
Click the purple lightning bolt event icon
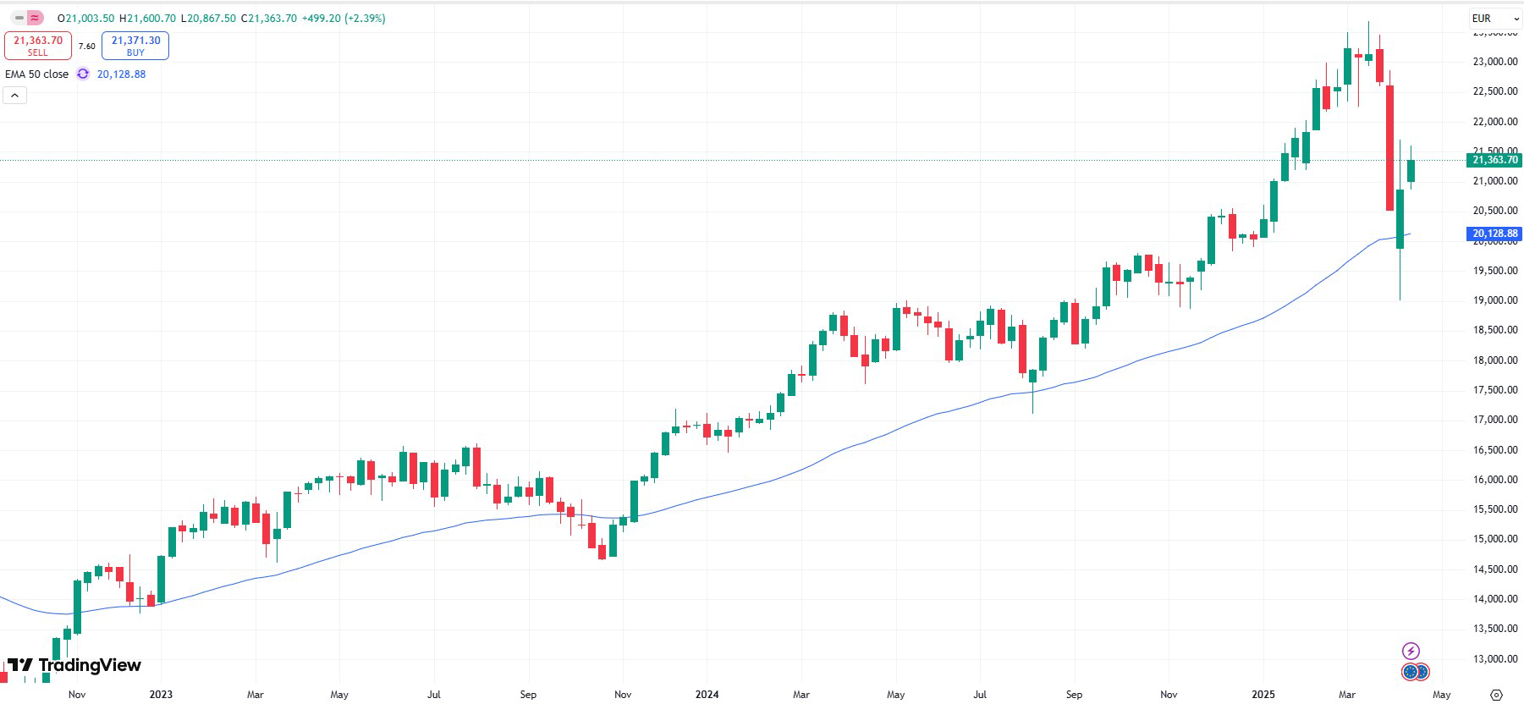(x=1411, y=651)
